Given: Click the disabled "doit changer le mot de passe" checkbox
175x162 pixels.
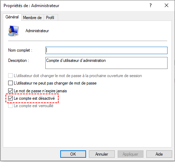Looking at the screenshot, I should click(10, 76).
